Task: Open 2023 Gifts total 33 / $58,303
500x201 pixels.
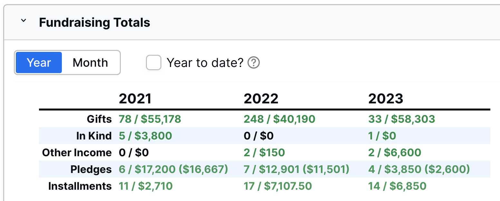Action: tap(401, 119)
